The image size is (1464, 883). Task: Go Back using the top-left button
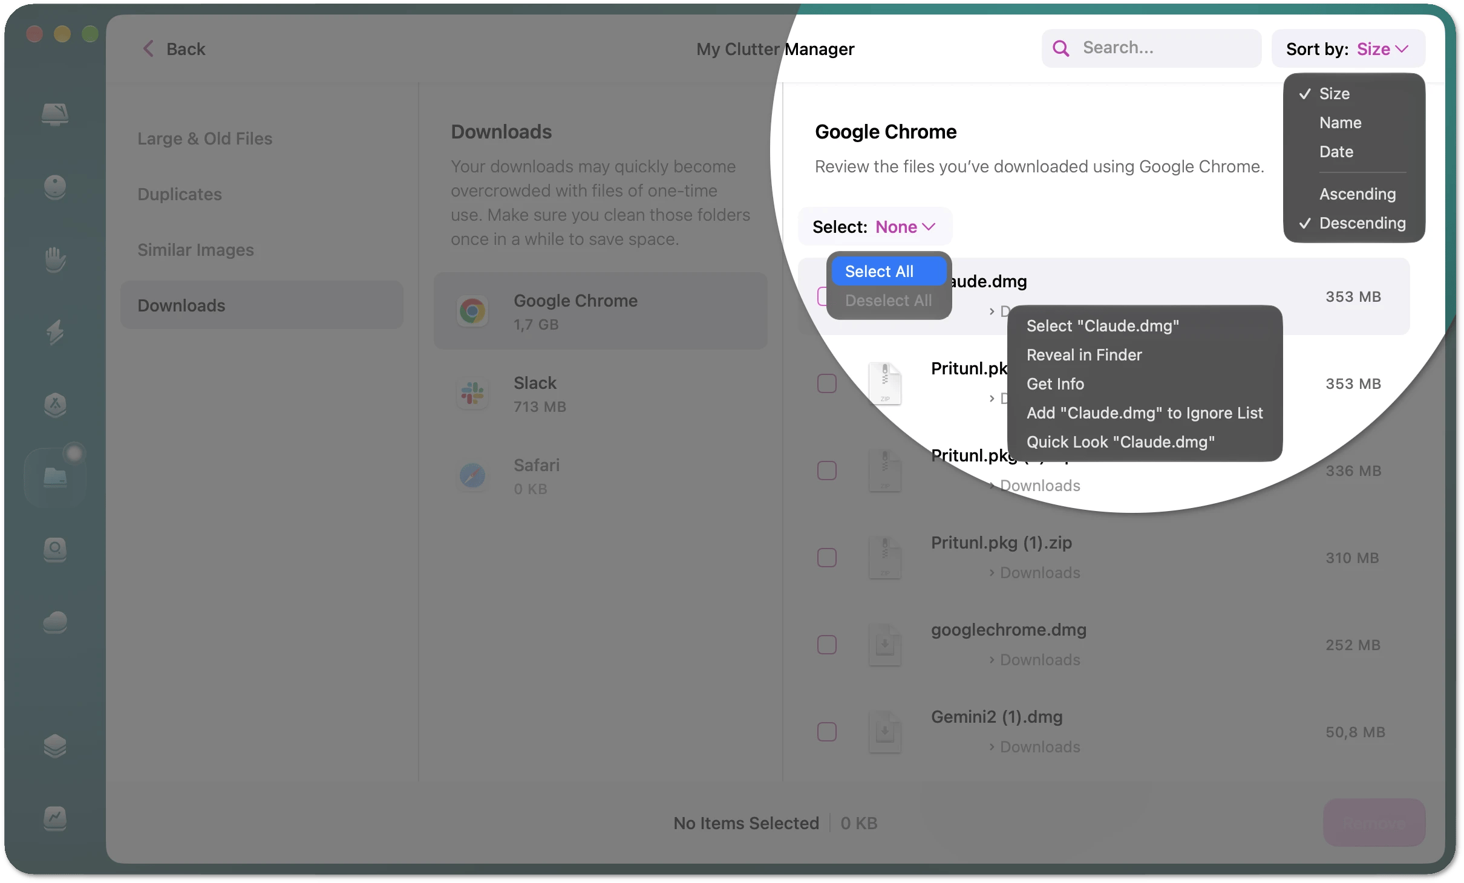pos(174,49)
